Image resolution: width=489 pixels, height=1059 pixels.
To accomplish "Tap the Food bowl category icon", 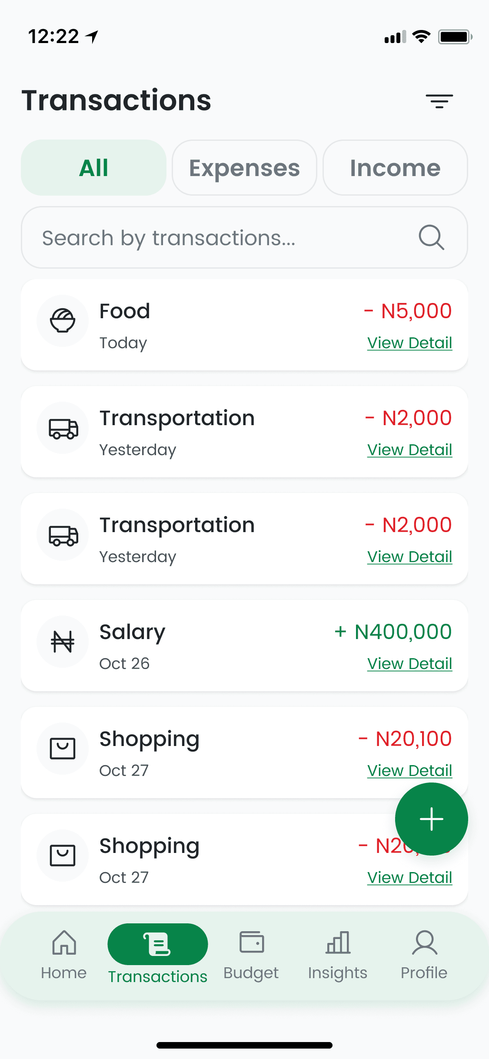I will coord(63,321).
